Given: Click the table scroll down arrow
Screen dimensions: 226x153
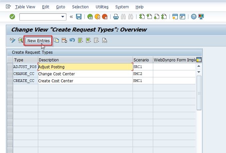Looking at the screenshot, I should 199,72.
